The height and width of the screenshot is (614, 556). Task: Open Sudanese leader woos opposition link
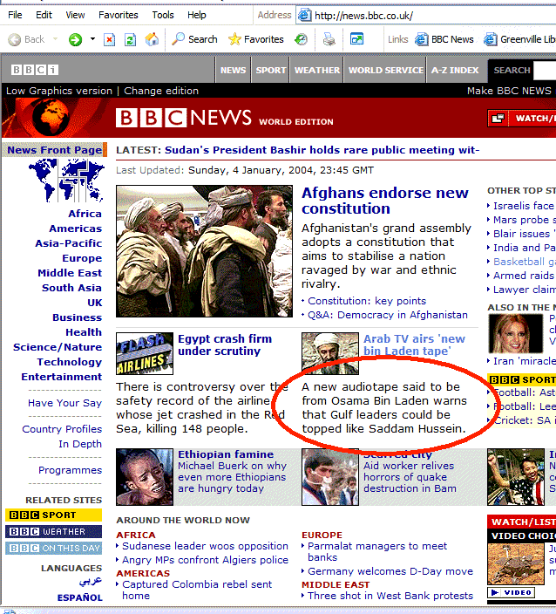point(205,546)
